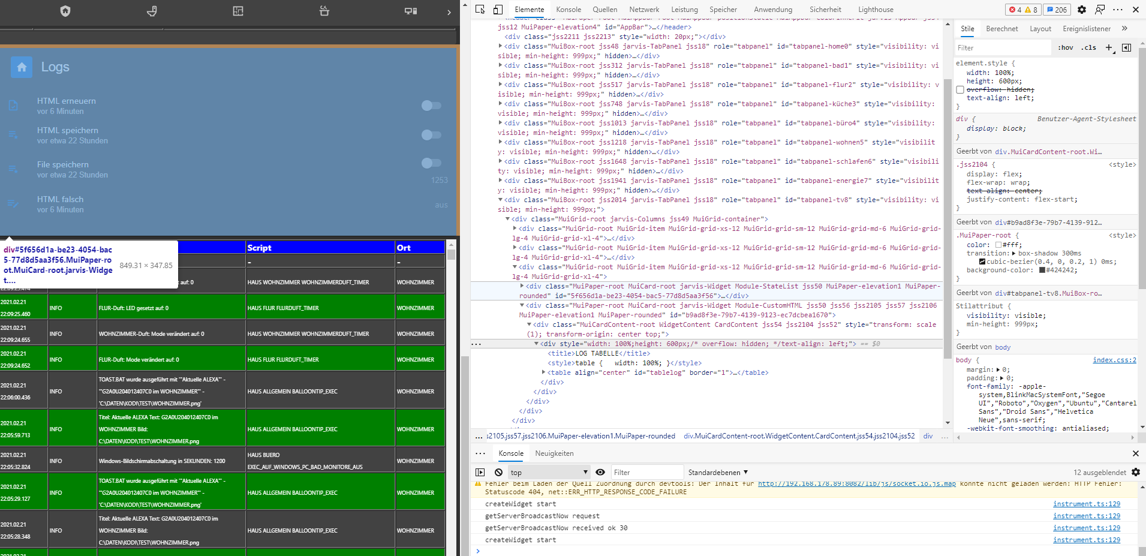Screen dimensions: 1146x556
Task: Click the floor-plan tab icon in Jarvis bar
Action: pos(238,11)
